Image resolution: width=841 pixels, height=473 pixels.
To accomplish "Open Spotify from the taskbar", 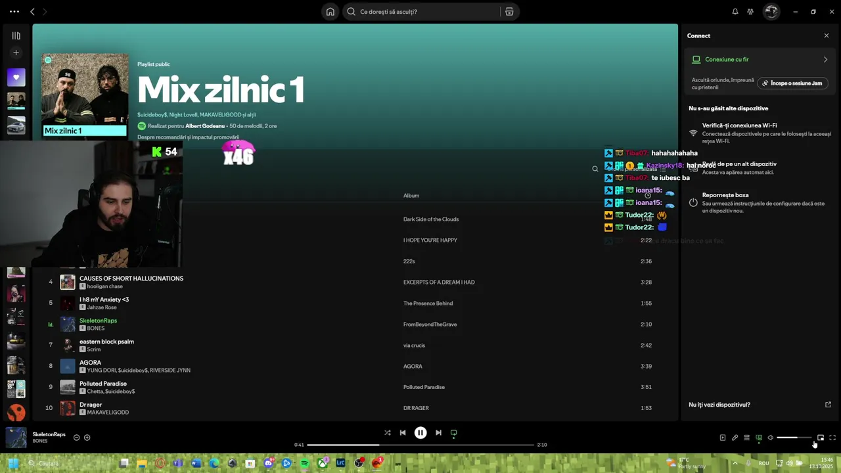I will (304, 463).
